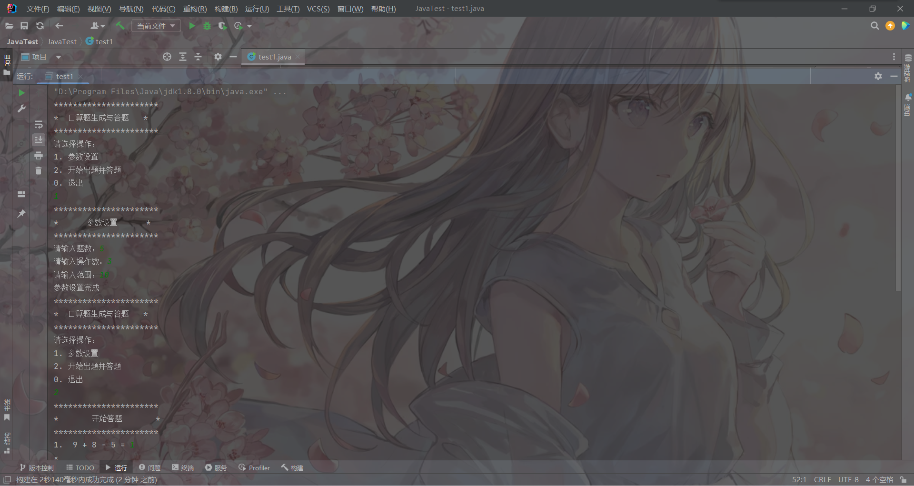Click the Run console vertical scrollbar
The height and width of the screenshot is (486, 914).
[898, 188]
